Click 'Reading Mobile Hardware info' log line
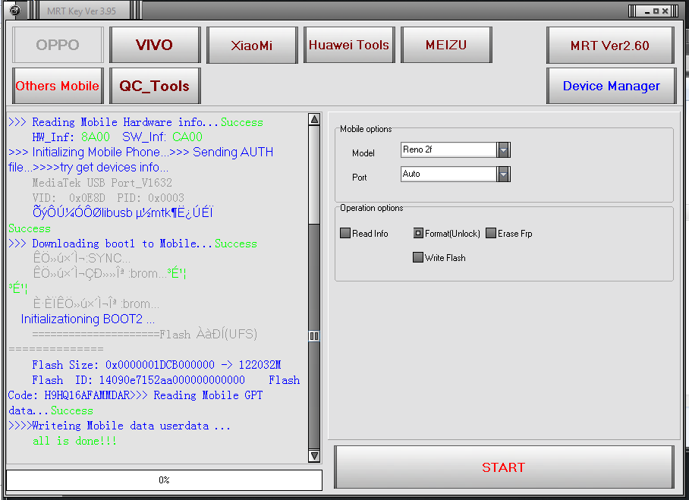Viewport: 689px width, 500px height. tap(136, 122)
